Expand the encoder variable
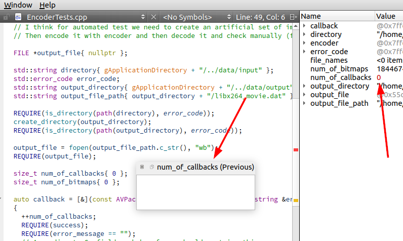403x241 pixels. pyautogui.click(x=304, y=43)
